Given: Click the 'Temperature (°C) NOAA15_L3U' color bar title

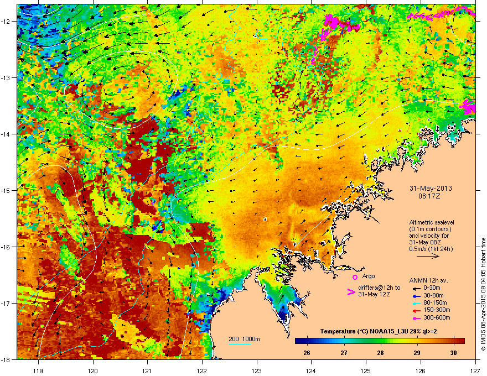Looking at the screenshot, I should point(363,332).
